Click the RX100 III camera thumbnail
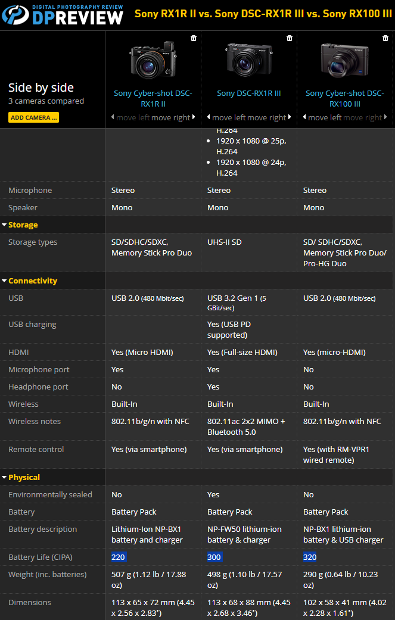The image size is (395, 620). [x=345, y=60]
